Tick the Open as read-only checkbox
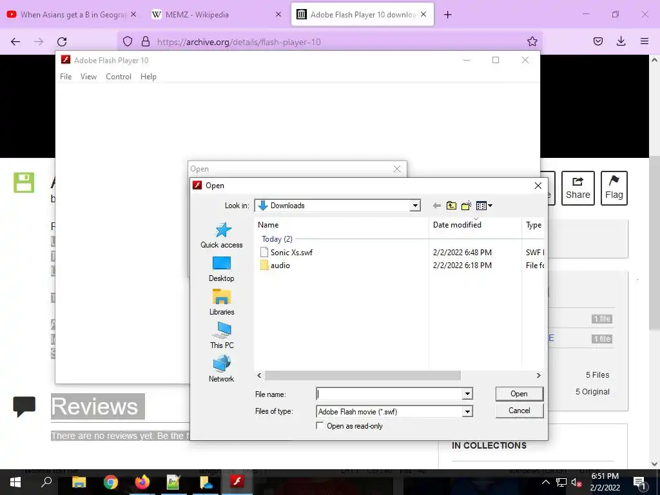660x495 pixels. click(320, 425)
